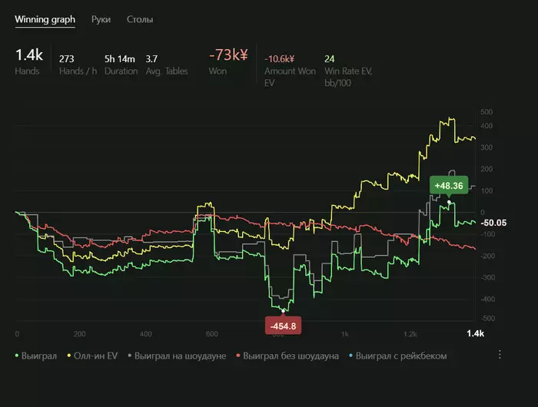Open the Столы tab

pos(140,19)
